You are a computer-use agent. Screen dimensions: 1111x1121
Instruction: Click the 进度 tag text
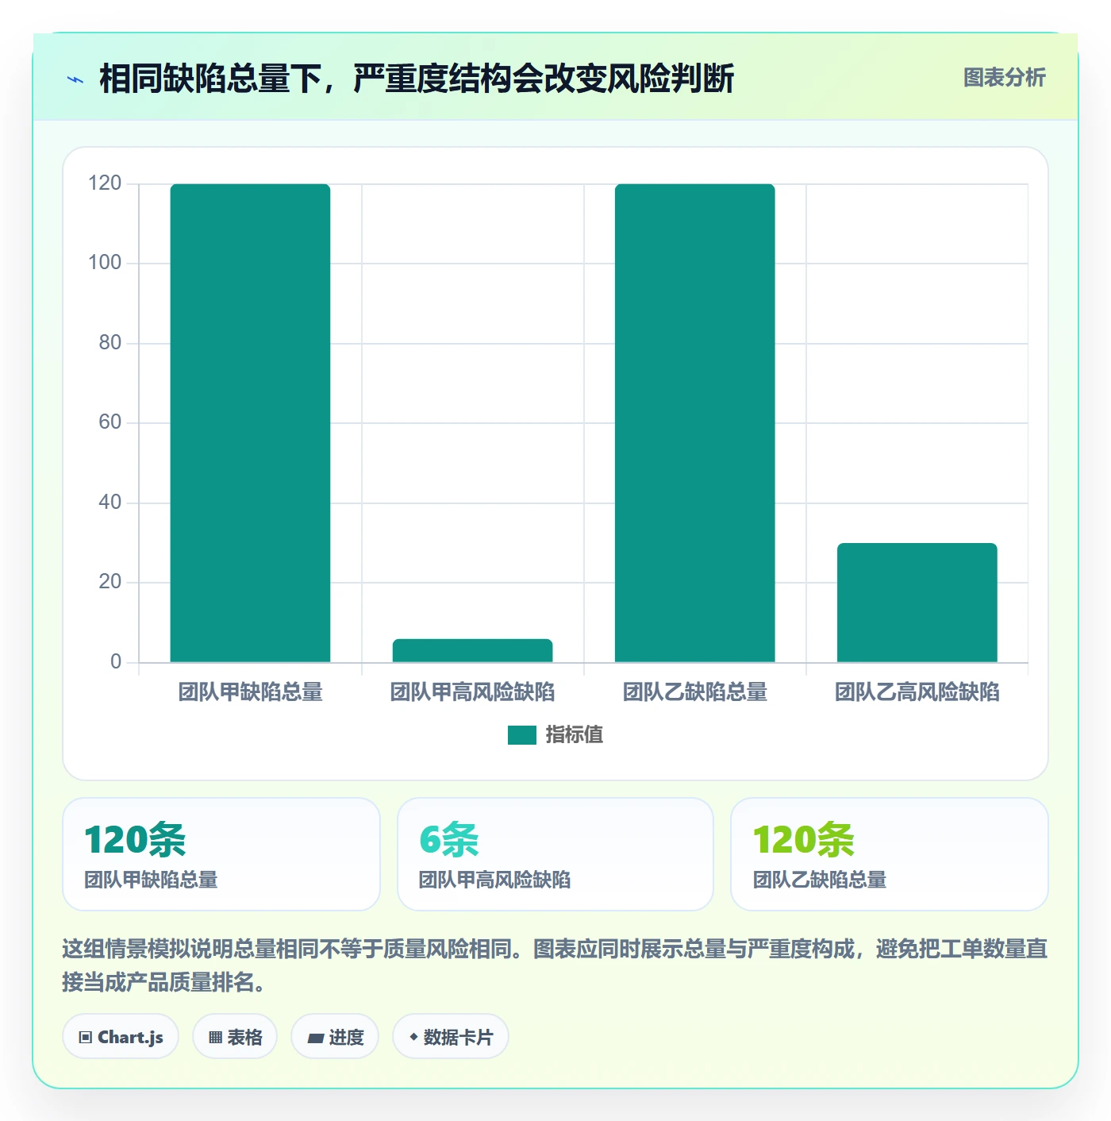[346, 1037]
